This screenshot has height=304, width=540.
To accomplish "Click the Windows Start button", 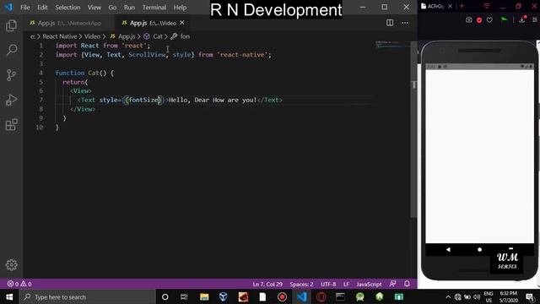I will (x=9, y=296).
